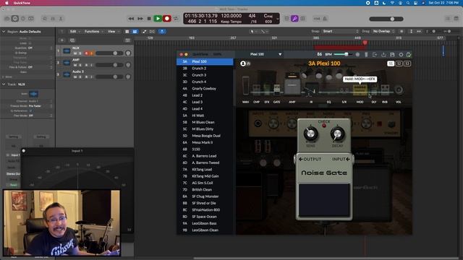This screenshot has width=463, height=260.
Task: Select scene S2 button
Action: pyautogui.click(x=399, y=64)
